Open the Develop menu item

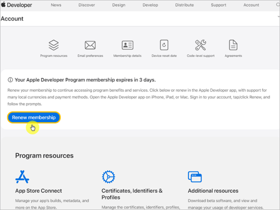click(x=150, y=5)
